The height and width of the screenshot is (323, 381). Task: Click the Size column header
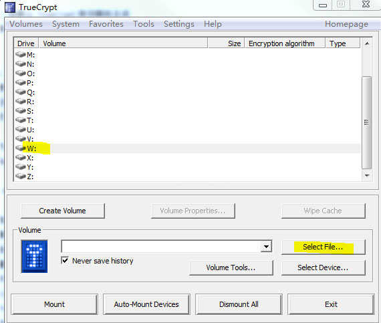(226, 43)
